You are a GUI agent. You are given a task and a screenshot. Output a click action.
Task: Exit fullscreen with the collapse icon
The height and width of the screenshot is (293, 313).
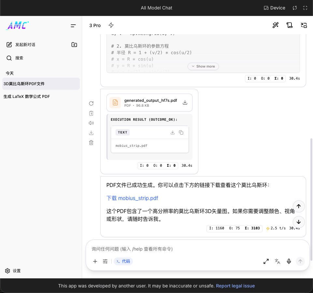pos(305,8)
